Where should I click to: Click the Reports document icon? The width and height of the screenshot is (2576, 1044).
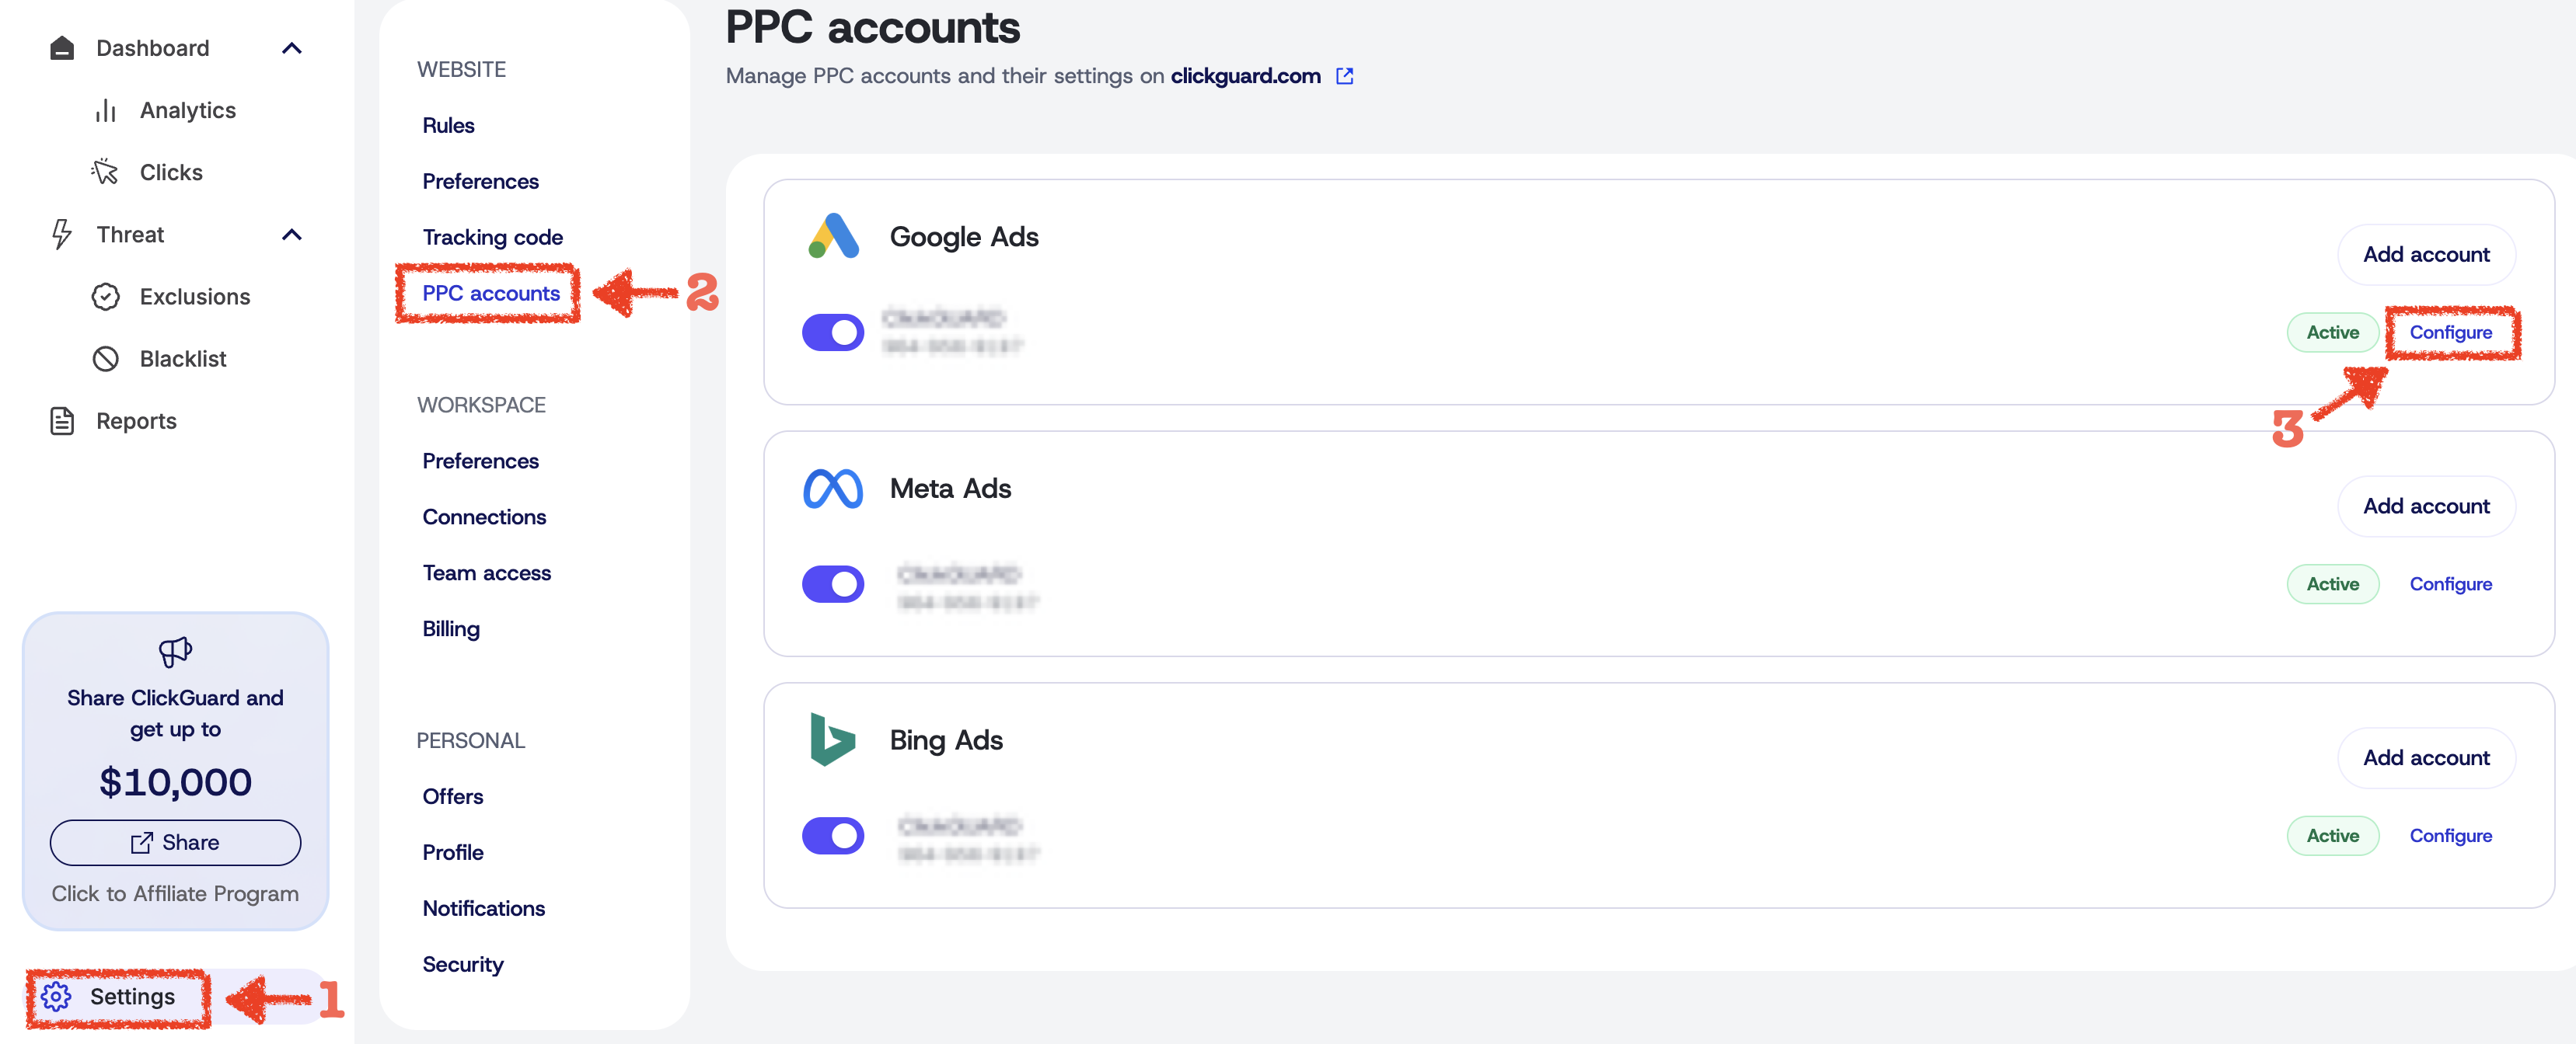62,420
